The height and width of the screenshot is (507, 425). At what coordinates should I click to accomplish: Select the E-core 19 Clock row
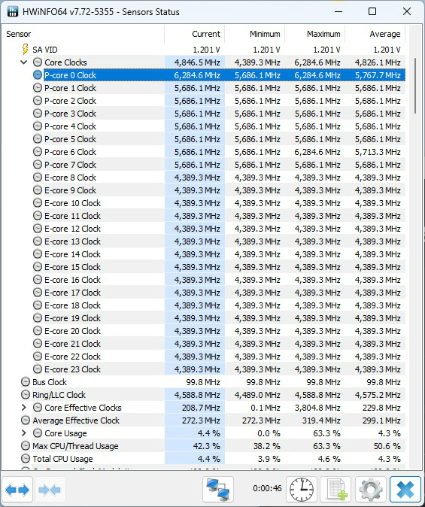tap(218, 318)
